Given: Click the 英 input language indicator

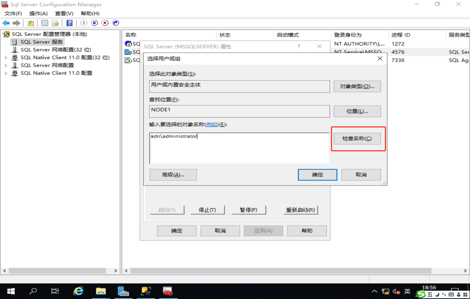Looking at the screenshot, I should click(407, 291).
